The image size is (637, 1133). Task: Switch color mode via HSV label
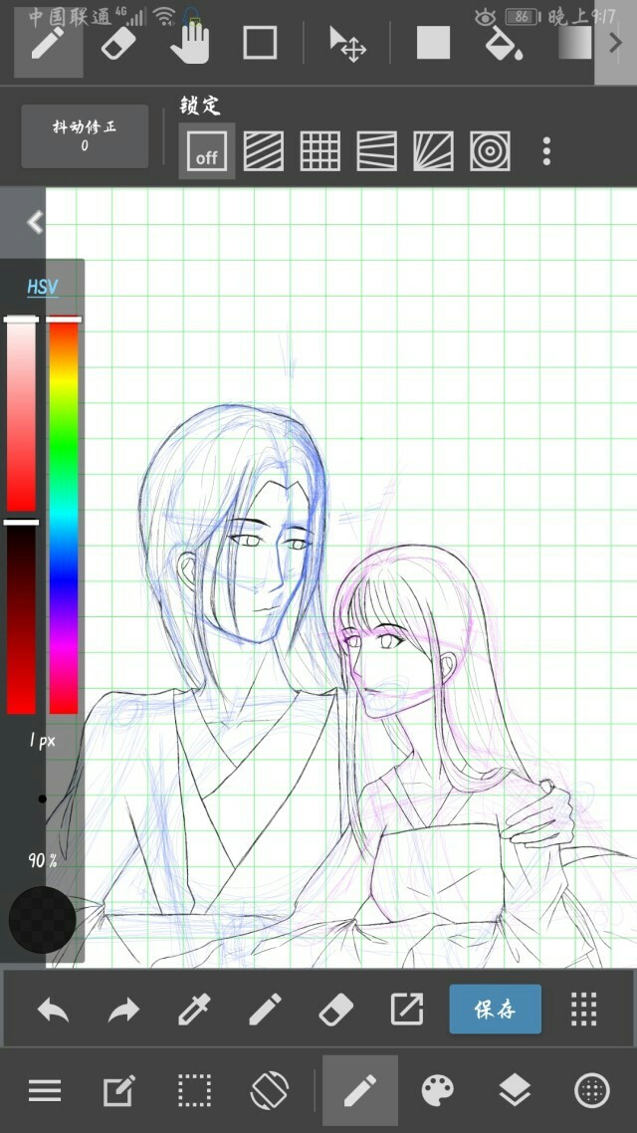42,287
